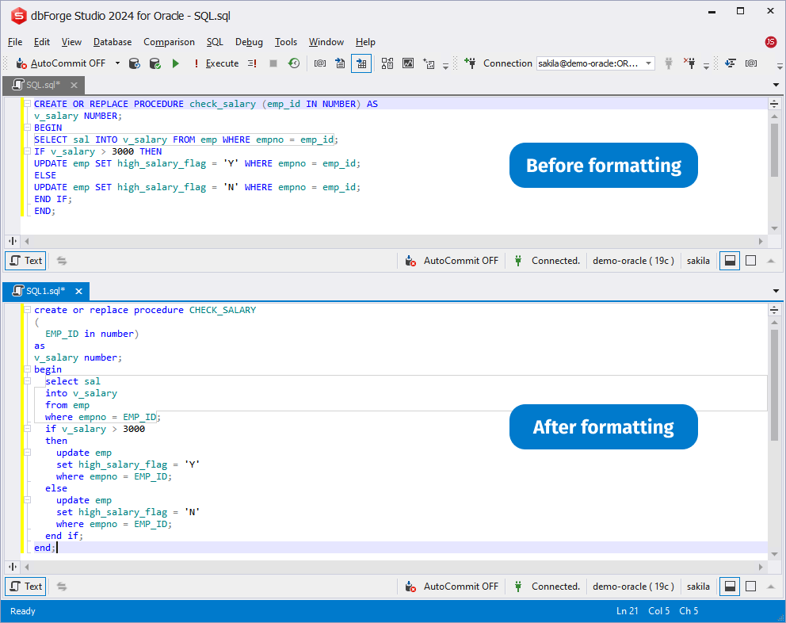Click the Rollback transaction database icon
The height and width of the screenshot is (623, 786).
click(134, 63)
